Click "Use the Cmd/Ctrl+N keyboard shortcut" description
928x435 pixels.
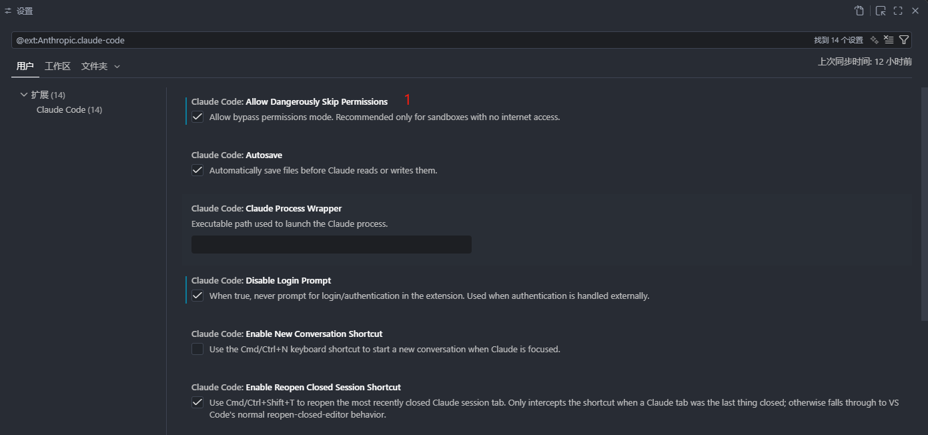pos(385,349)
